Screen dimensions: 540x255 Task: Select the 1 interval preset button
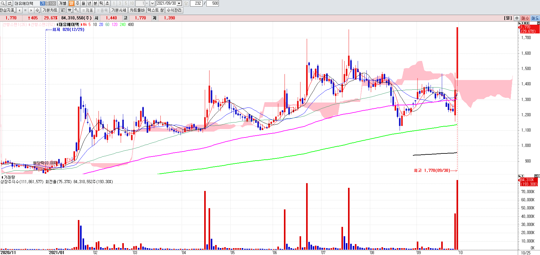pyautogui.click(x=114, y=3)
